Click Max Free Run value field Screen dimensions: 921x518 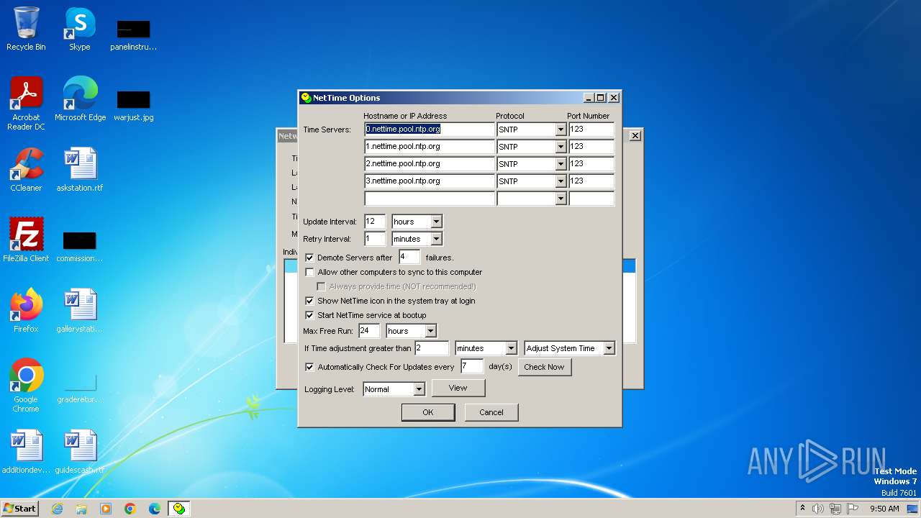coord(369,331)
